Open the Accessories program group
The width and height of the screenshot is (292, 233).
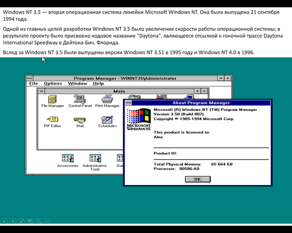(x=67, y=158)
